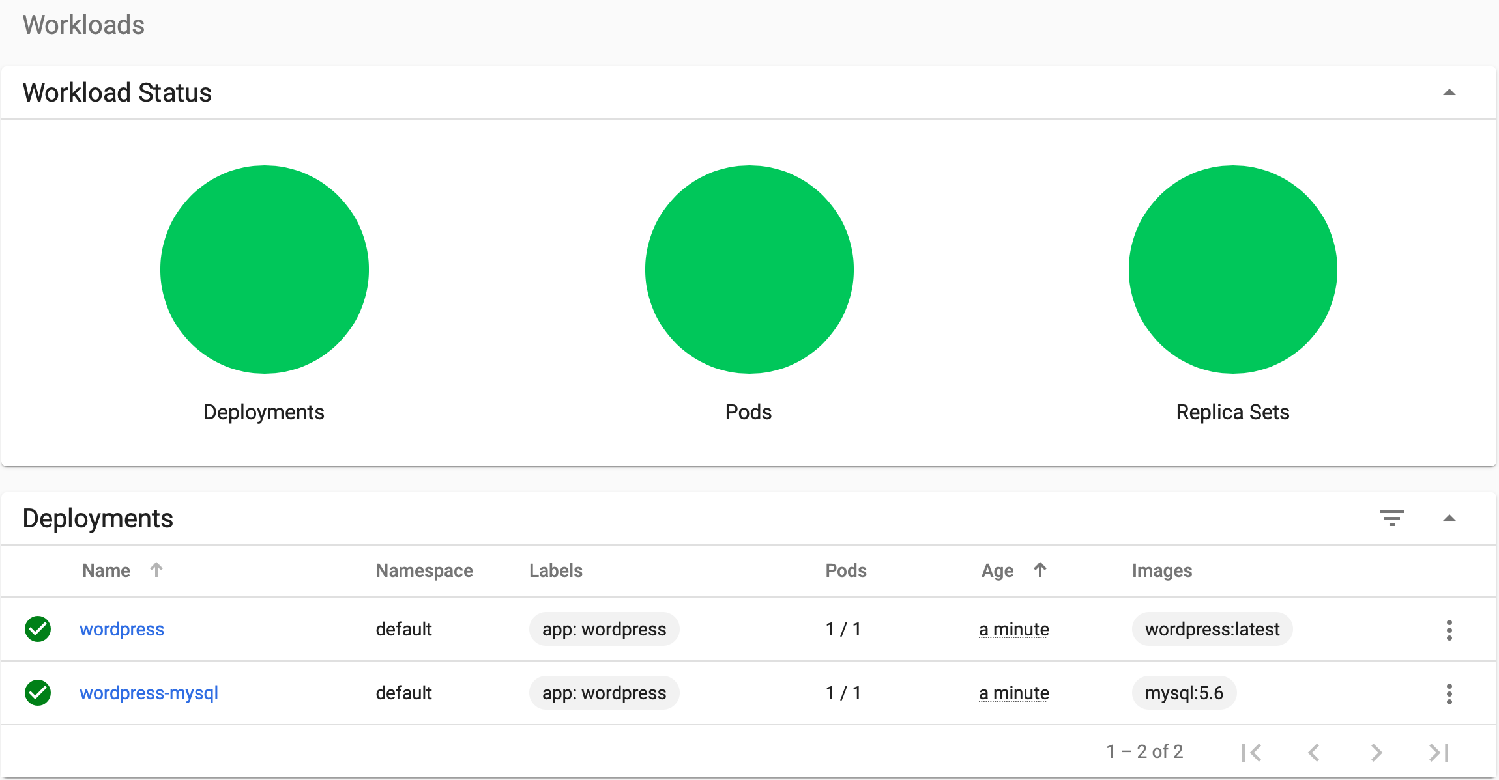Image resolution: width=1499 pixels, height=780 pixels.
Task: Click green status check for wordpress-mysql
Action: pos(38,693)
